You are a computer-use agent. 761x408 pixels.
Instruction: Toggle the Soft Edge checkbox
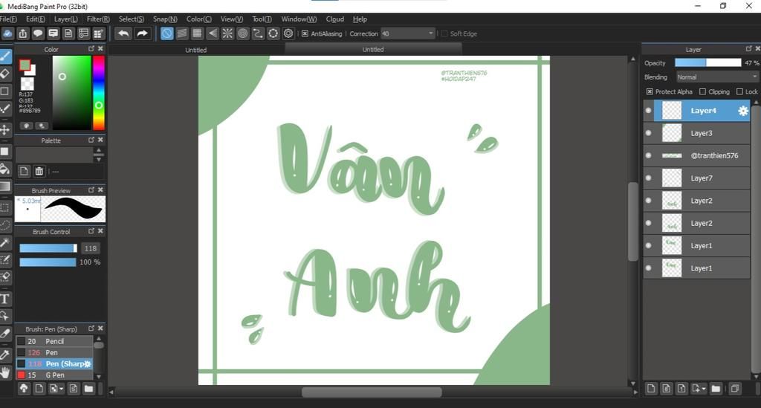pos(444,33)
